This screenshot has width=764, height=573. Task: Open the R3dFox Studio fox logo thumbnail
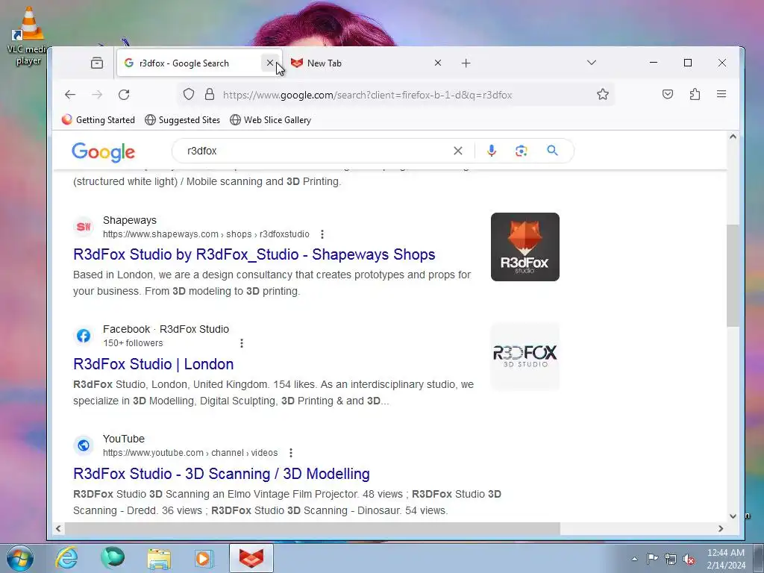[525, 247]
